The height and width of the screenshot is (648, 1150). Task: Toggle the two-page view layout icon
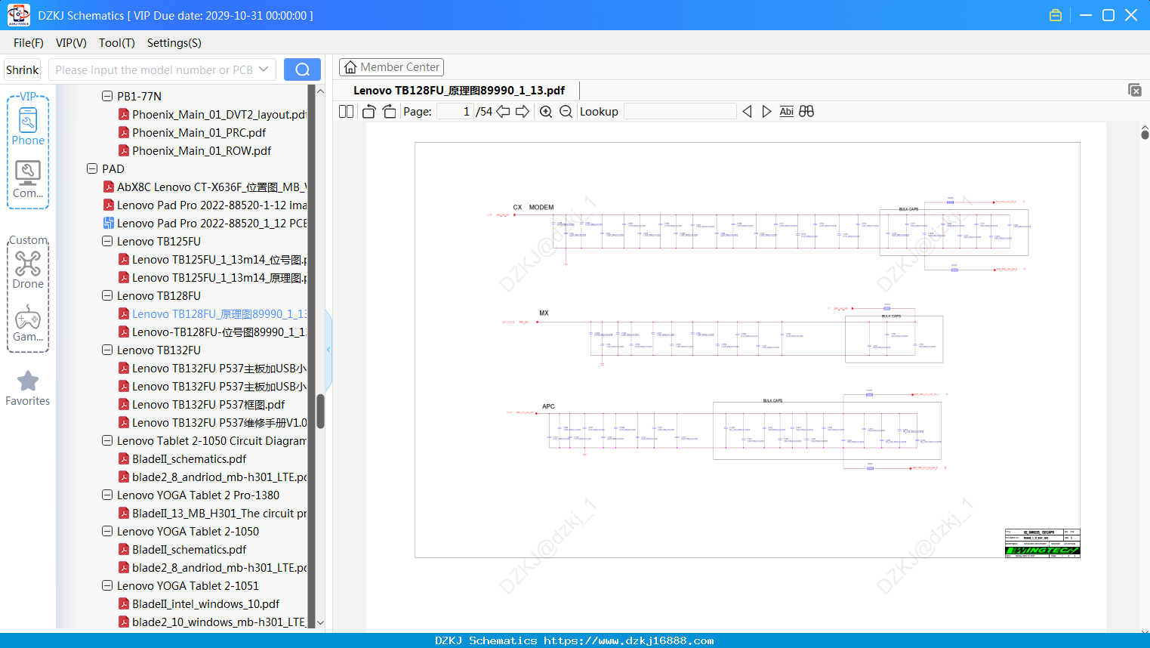tap(346, 112)
